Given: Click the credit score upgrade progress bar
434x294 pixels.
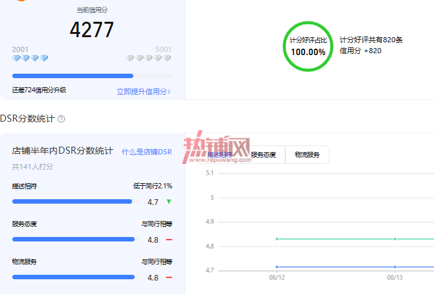Looking at the screenshot, I should [92, 76].
